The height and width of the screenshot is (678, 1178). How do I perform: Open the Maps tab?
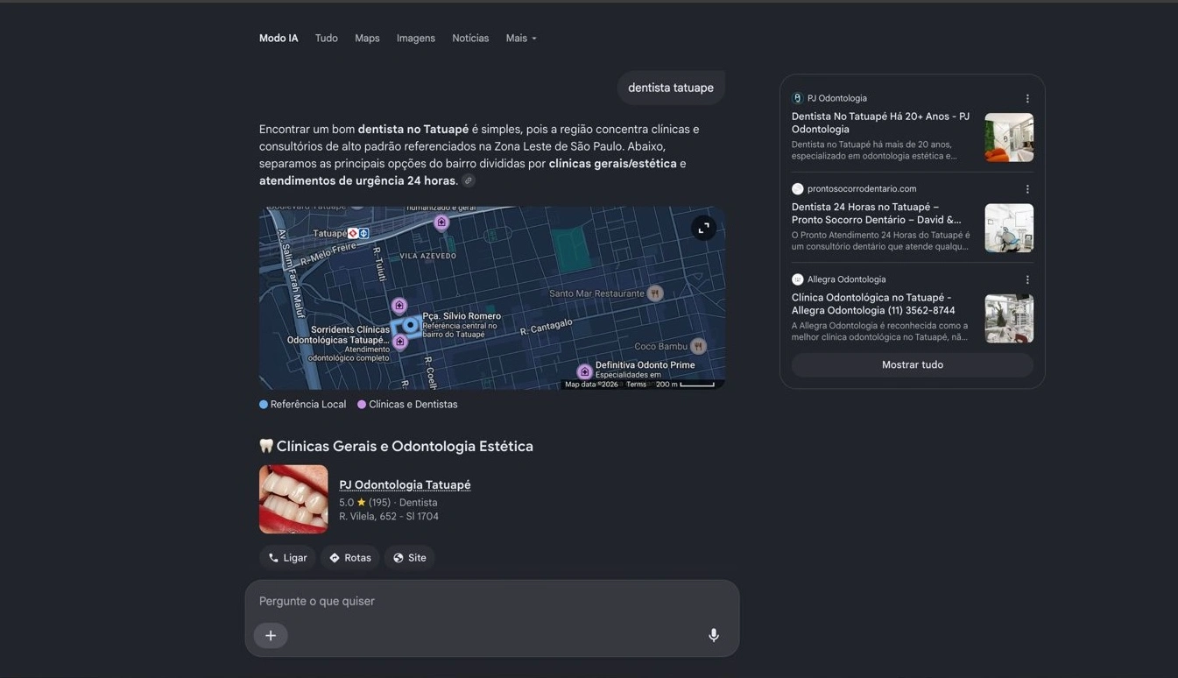click(367, 39)
